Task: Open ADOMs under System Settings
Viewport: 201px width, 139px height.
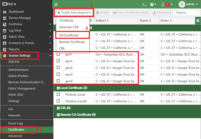Action: 14,62
